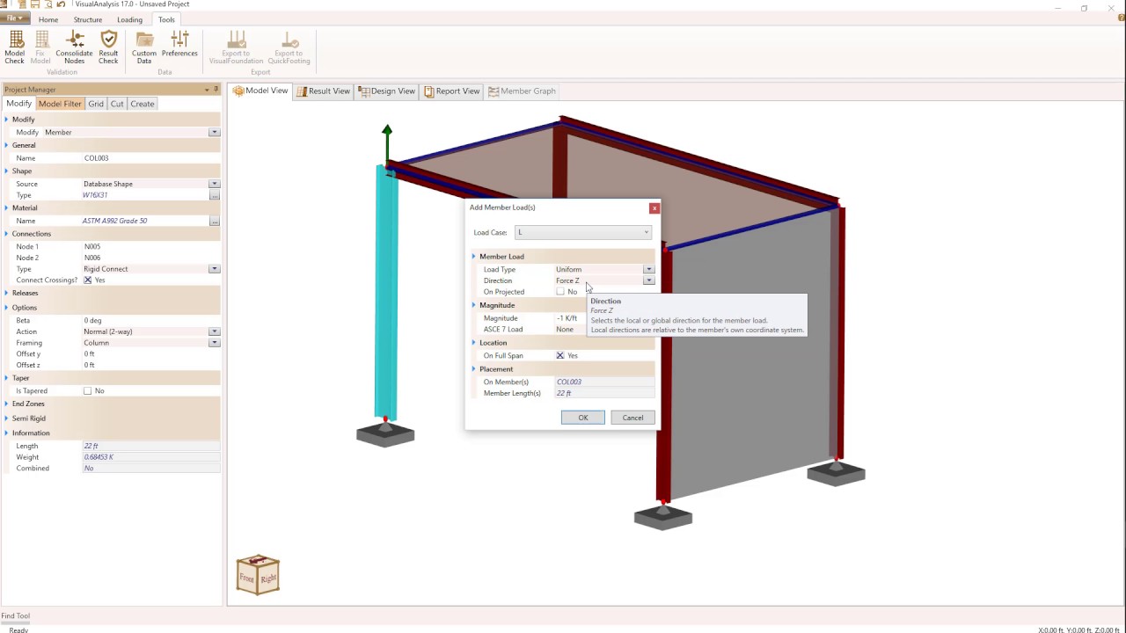Image resolution: width=1126 pixels, height=633 pixels.
Task: Click the undo arrow in title bar
Action: click(x=61, y=4)
